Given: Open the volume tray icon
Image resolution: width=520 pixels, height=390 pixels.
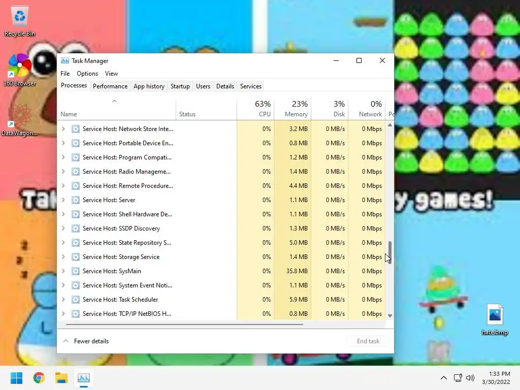Looking at the screenshot, I should pyautogui.click(x=470, y=378).
